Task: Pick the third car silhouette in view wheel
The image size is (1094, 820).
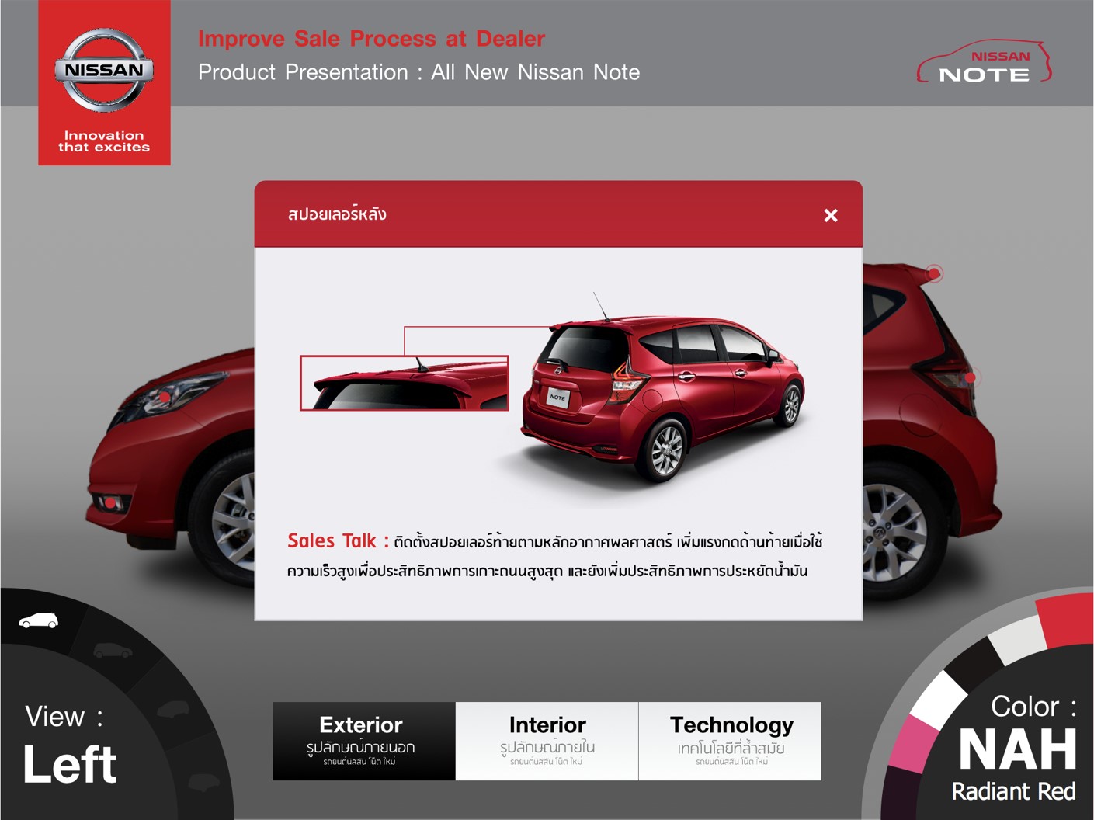Action: tap(172, 709)
